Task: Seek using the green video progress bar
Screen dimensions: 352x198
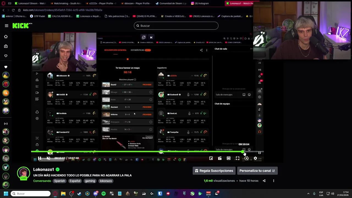Action: click(147, 152)
